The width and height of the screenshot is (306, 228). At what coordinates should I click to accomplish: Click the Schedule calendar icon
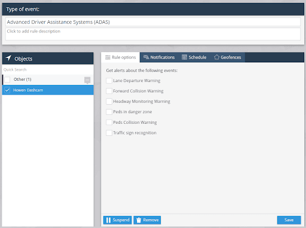(184, 57)
